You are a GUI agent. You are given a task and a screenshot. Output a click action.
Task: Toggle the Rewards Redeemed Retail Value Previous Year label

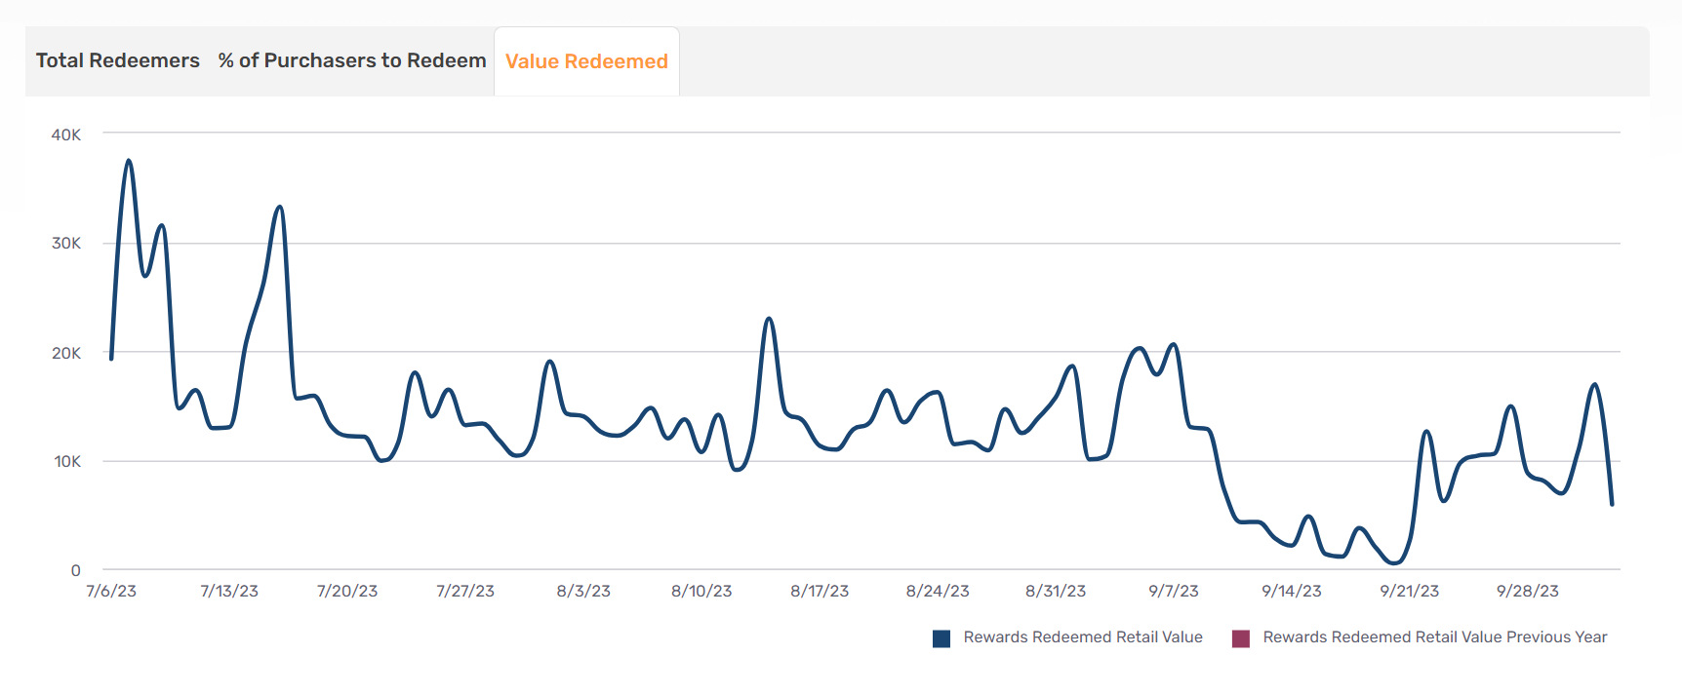click(x=1434, y=637)
